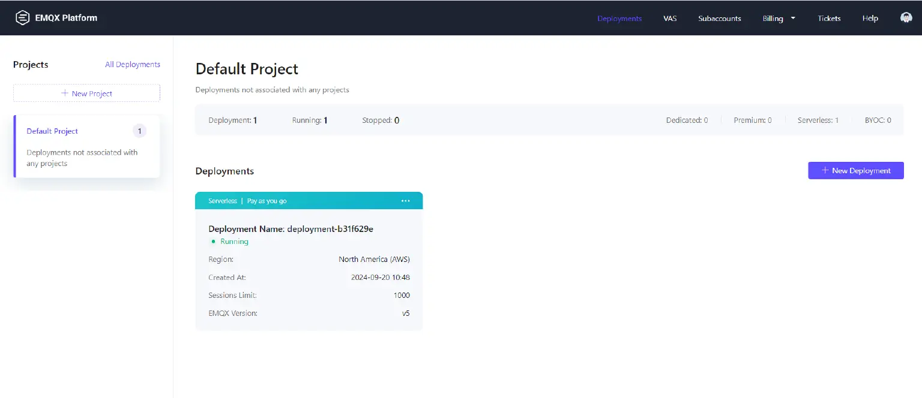The height and width of the screenshot is (398, 922).
Task: Click the EMQX Platform logo icon
Action: click(x=22, y=17)
